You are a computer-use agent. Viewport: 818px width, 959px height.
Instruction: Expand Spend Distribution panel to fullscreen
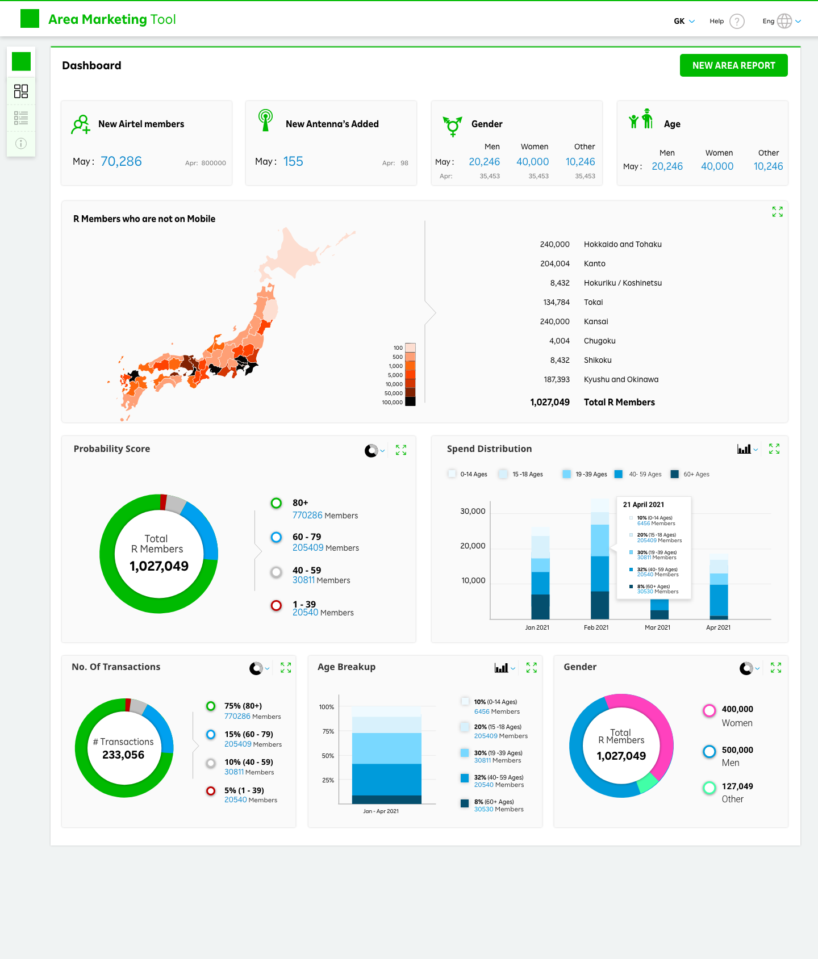(x=774, y=449)
